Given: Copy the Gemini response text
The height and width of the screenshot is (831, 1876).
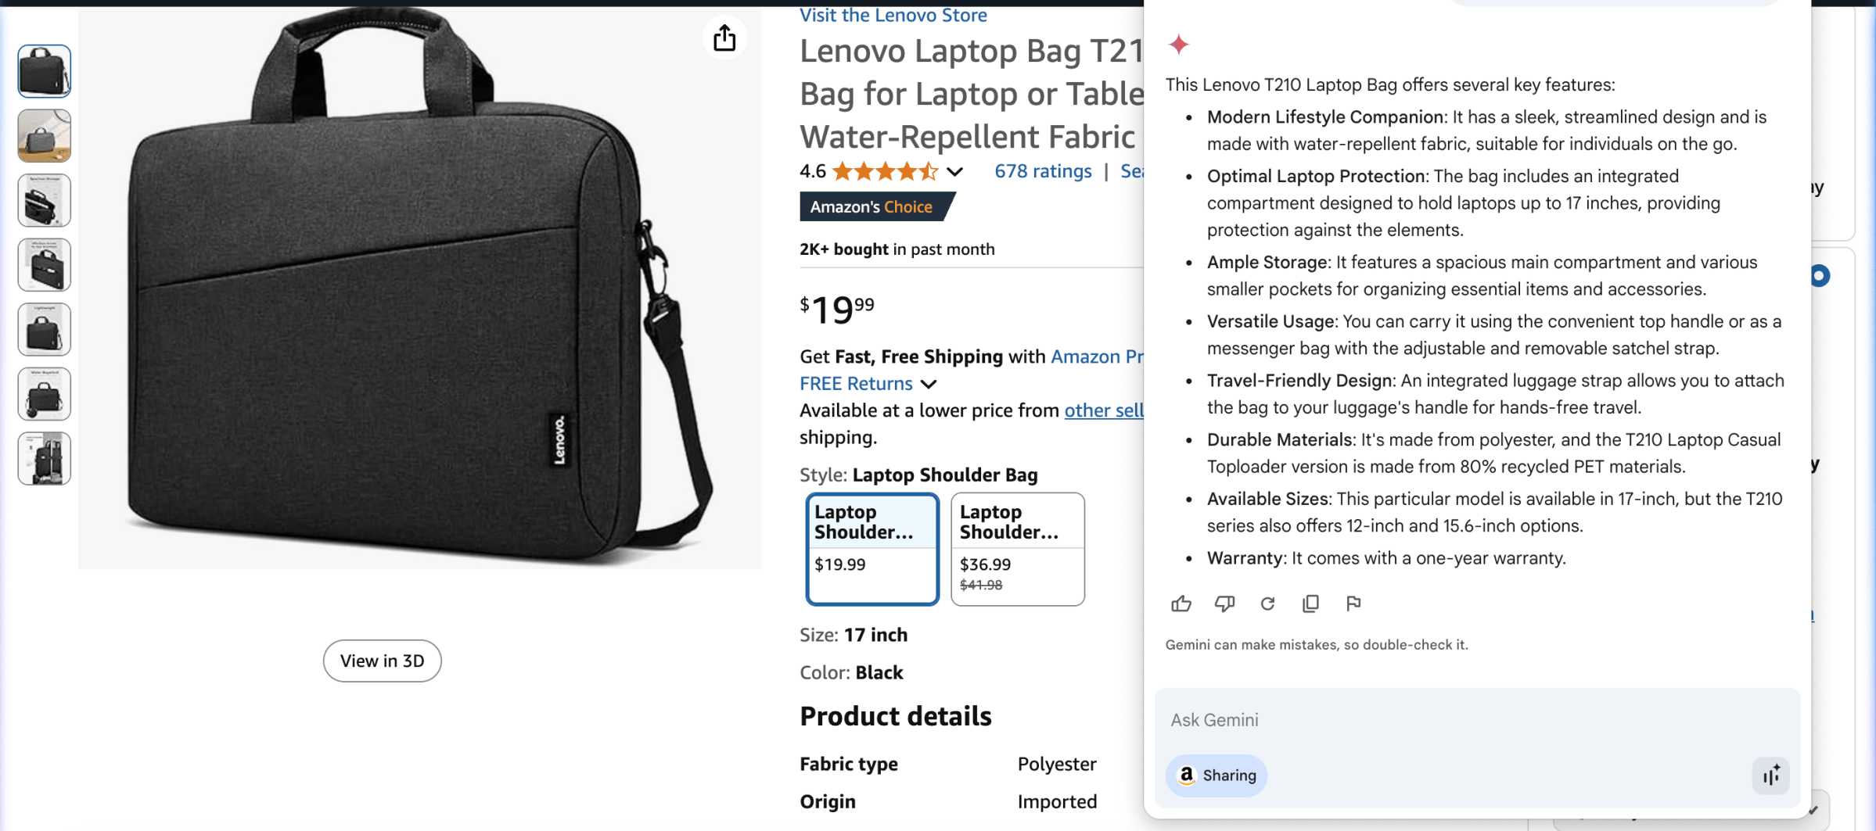Looking at the screenshot, I should 1310,604.
